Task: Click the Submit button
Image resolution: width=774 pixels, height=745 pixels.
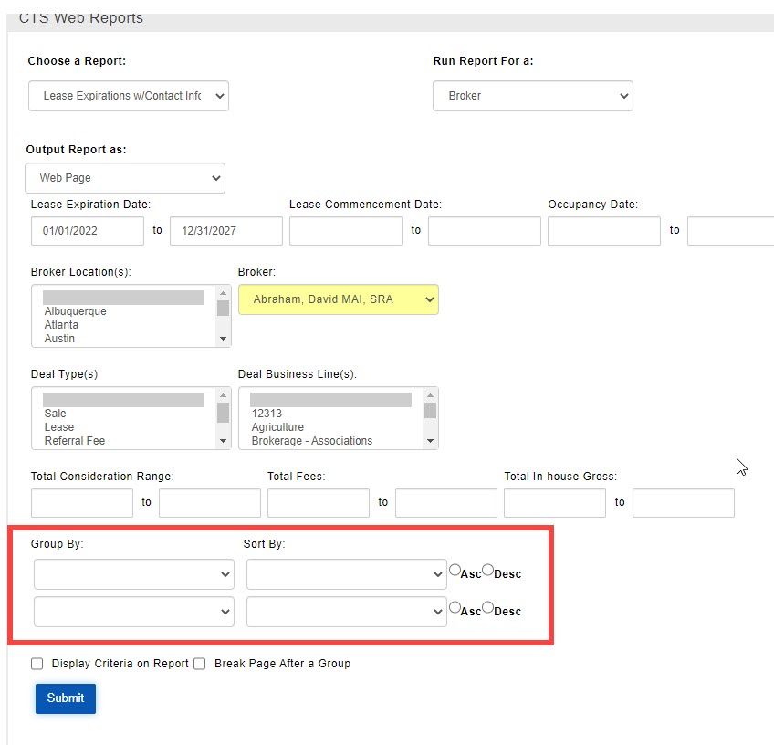Action: coord(66,698)
